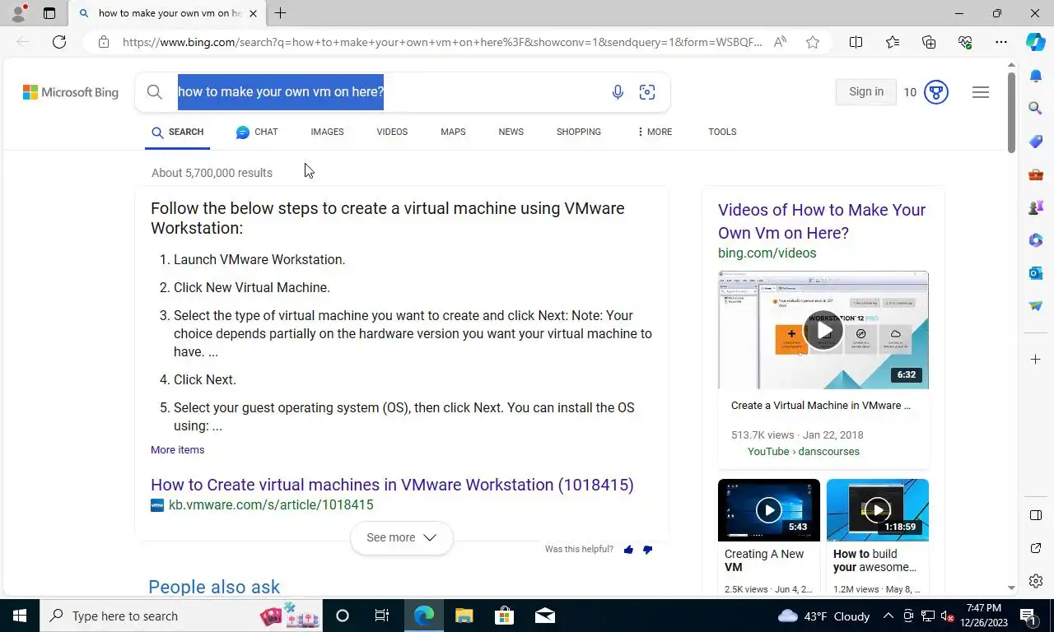Screen dimensions: 1054x632
Task: Open Microsoft 365 icon in sidebar
Action: click(1036, 240)
